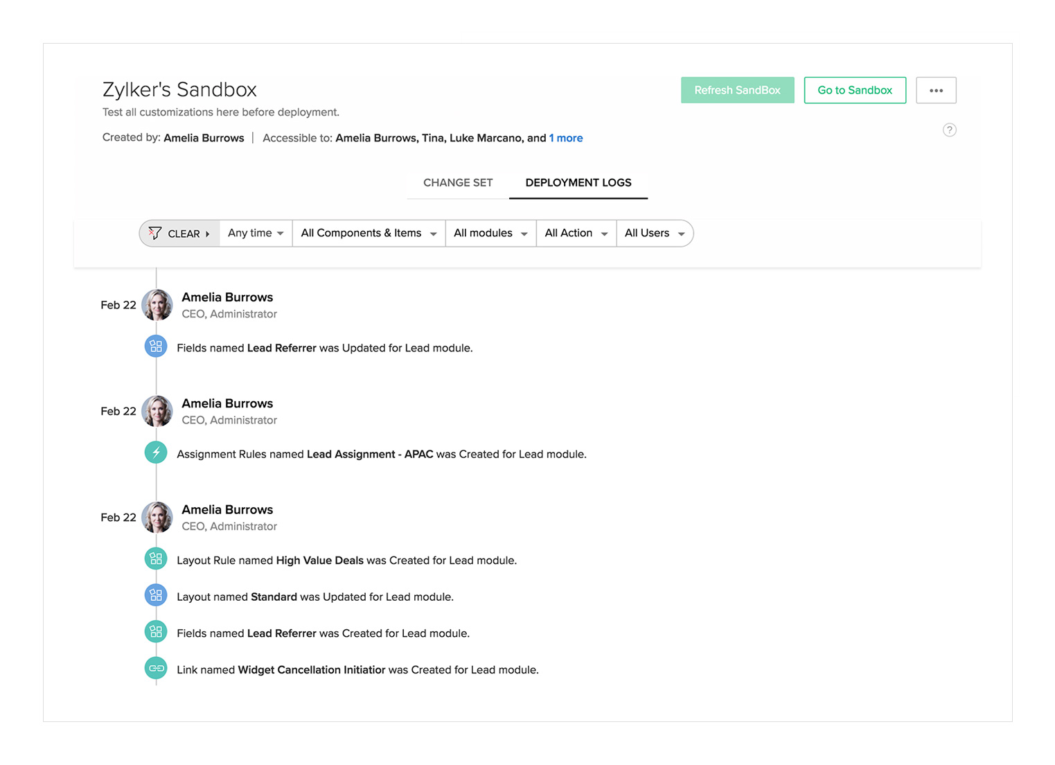The image size is (1055, 765).
Task: Click 'Lead Assignment - APAC' log entry text
Action: [382, 455]
